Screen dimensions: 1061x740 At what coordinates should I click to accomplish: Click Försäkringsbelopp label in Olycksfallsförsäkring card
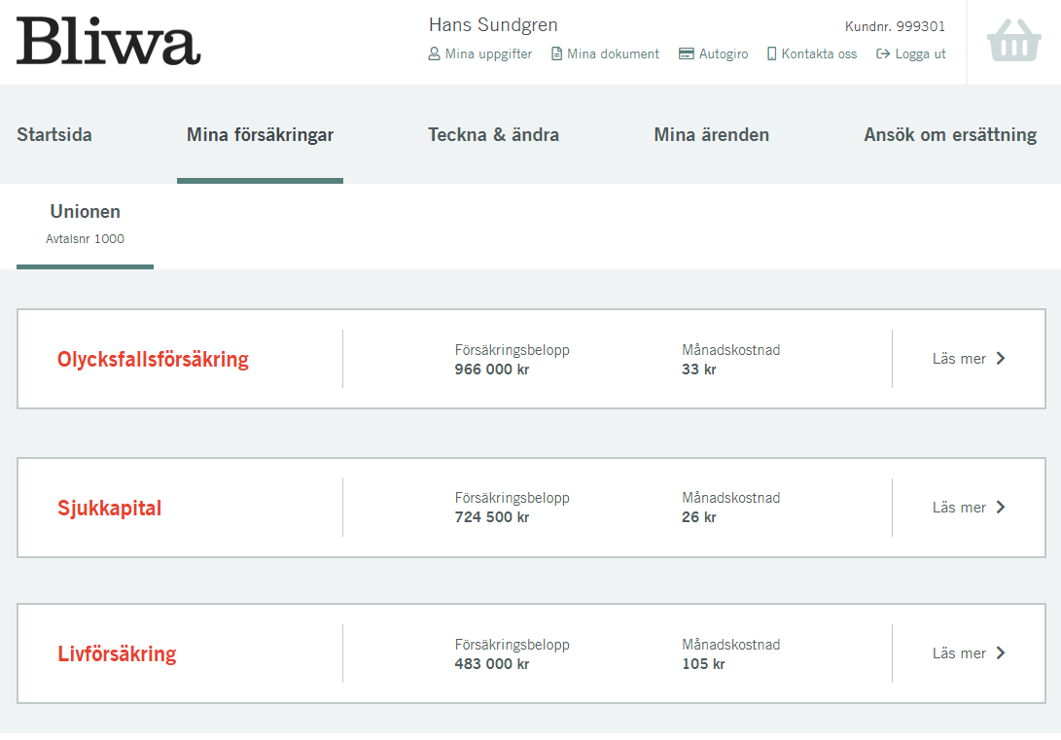(x=513, y=350)
